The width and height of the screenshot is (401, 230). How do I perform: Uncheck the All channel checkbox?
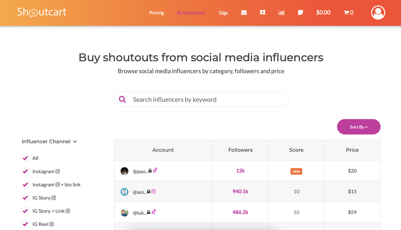tap(25, 158)
